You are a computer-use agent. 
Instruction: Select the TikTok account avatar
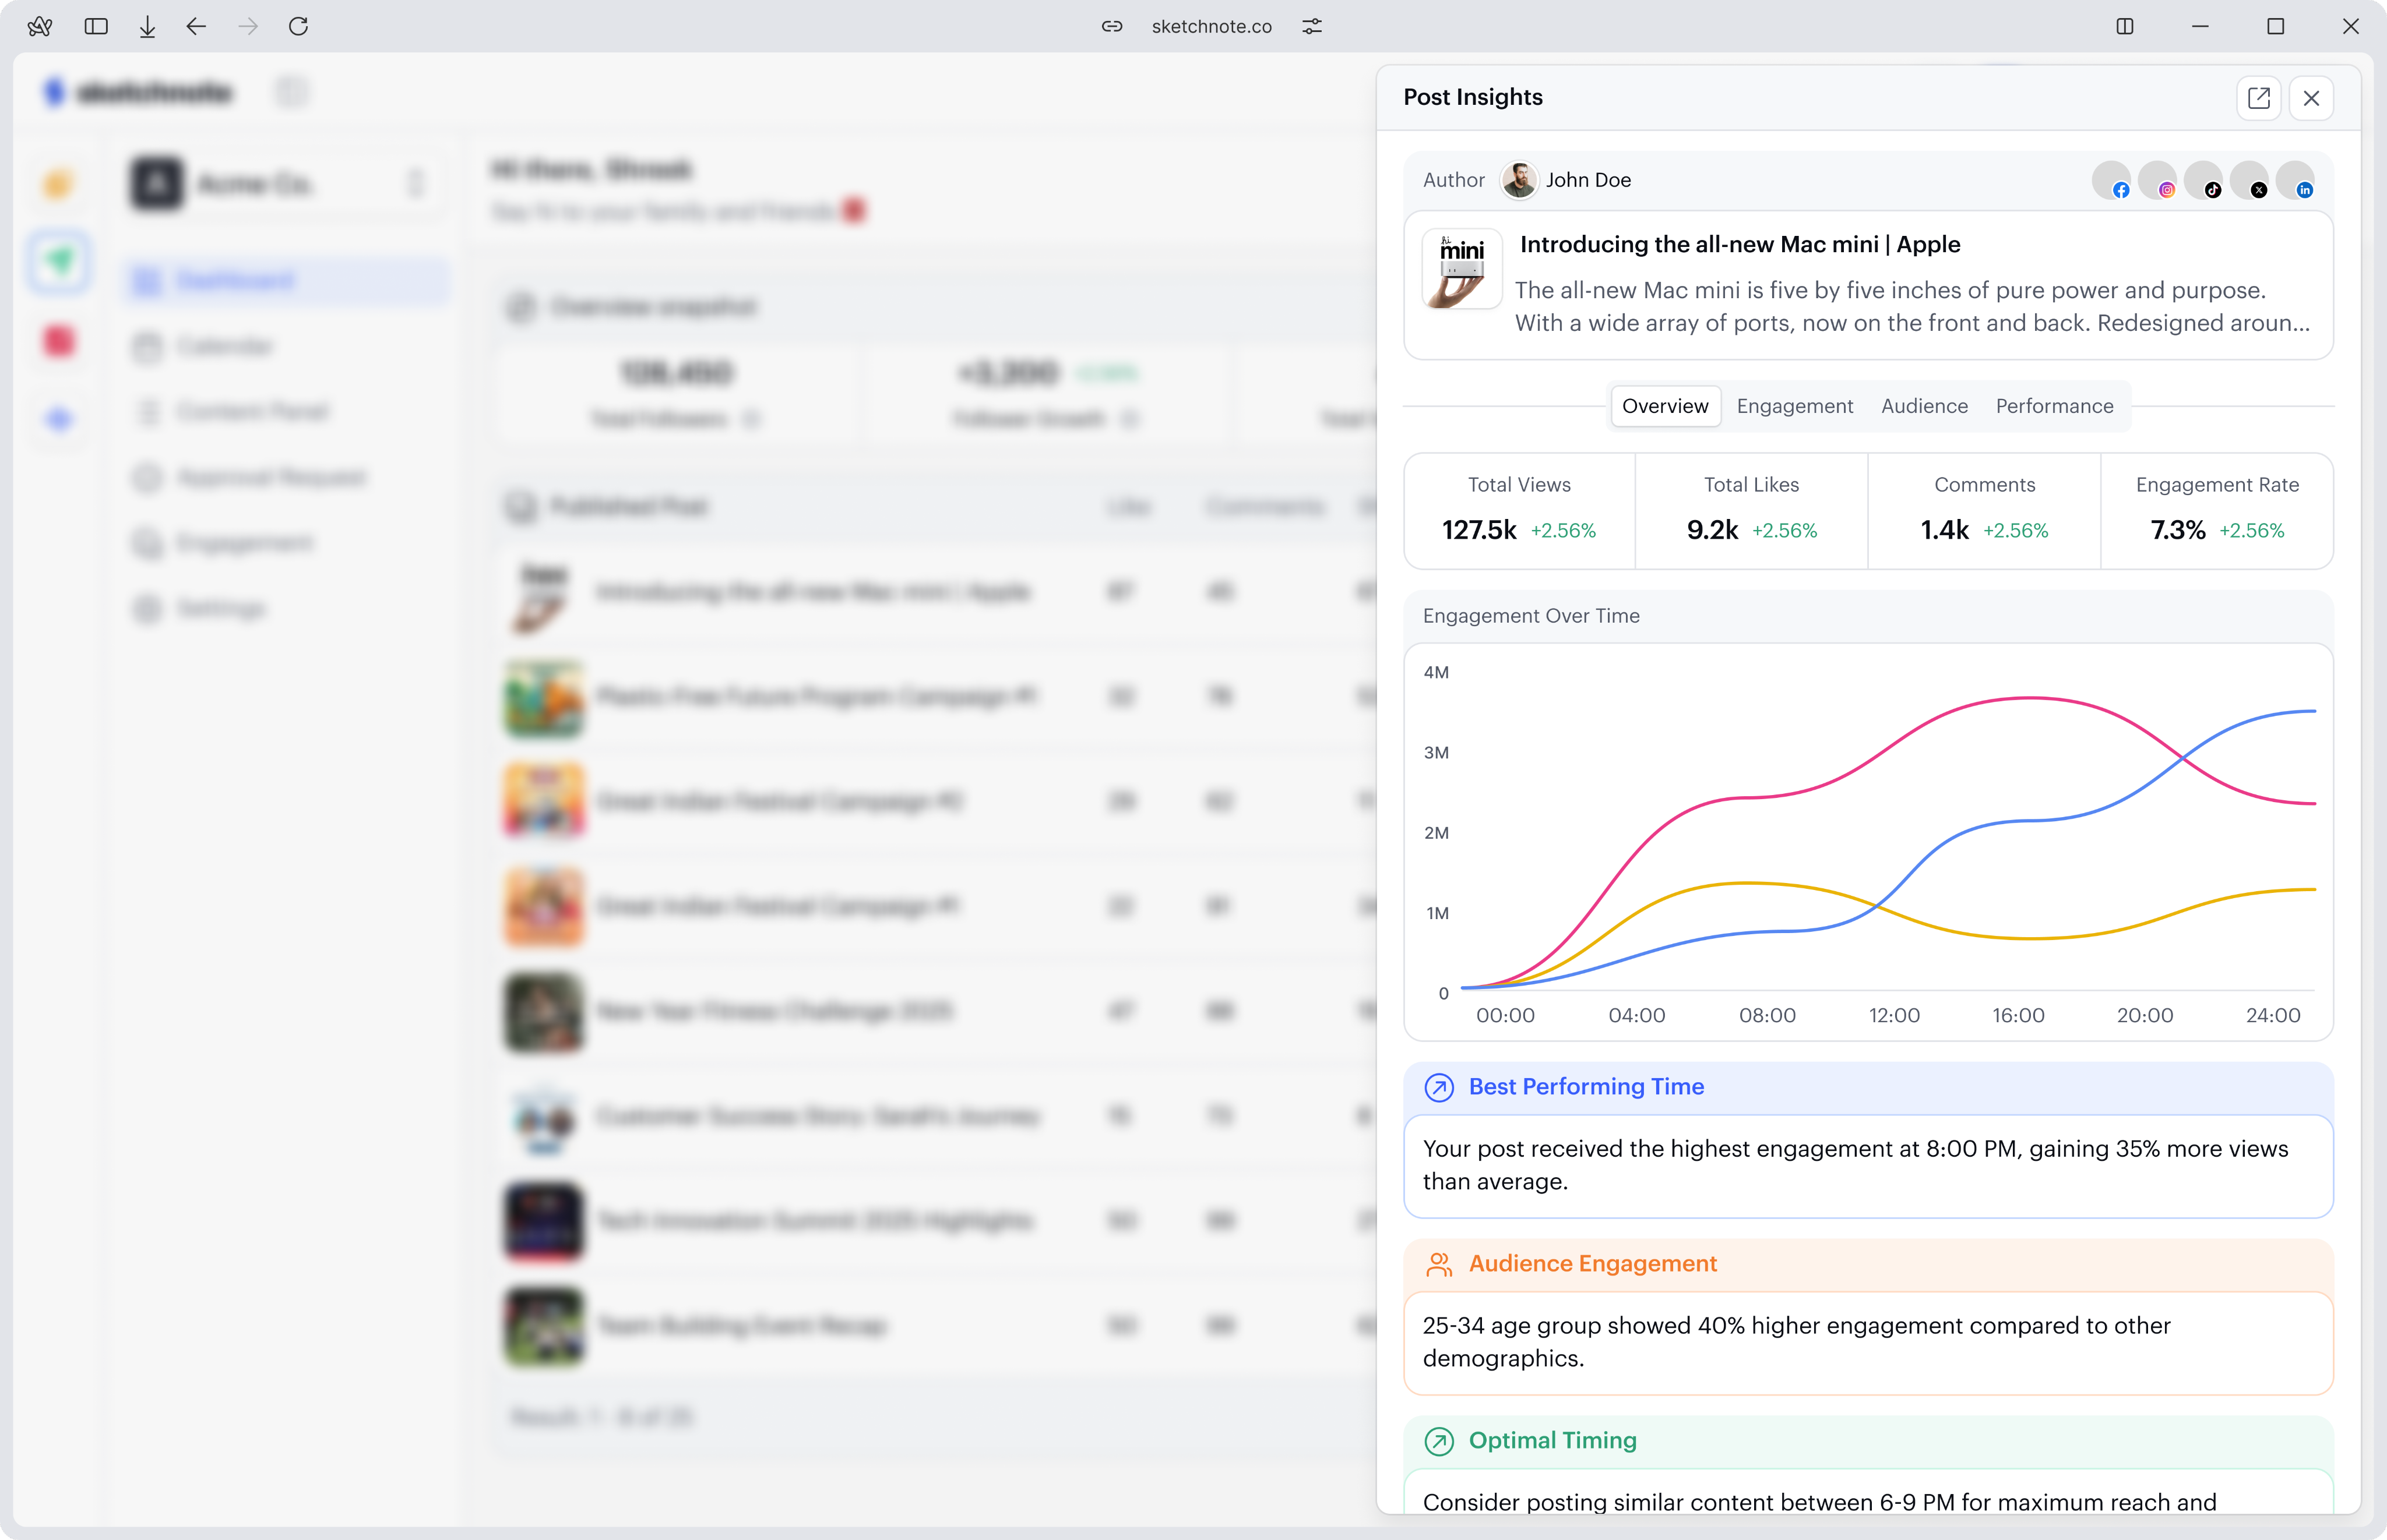point(2203,181)
